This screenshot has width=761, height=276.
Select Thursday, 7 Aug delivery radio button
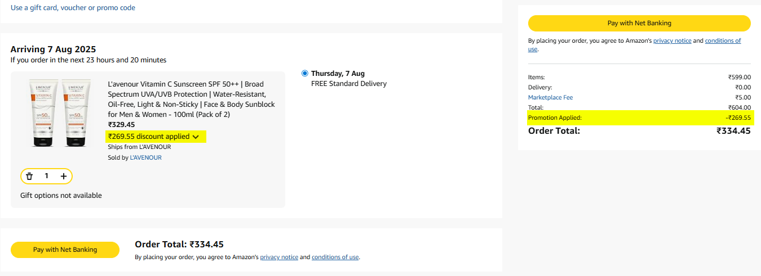click(305, 73)
